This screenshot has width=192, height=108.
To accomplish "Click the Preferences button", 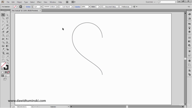I will [x=125, y=7].
